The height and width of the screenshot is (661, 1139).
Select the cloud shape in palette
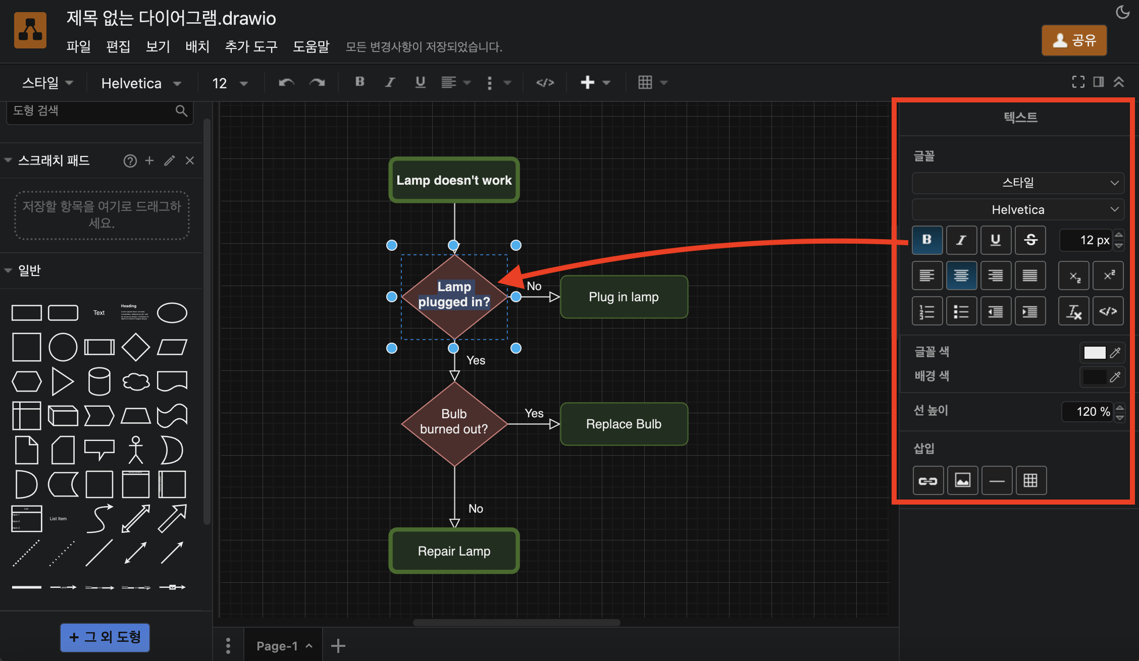point(136,381)
